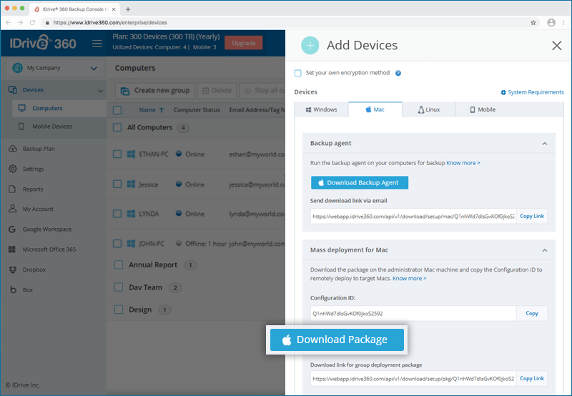Switch to the Windows tab

point(321,110)
